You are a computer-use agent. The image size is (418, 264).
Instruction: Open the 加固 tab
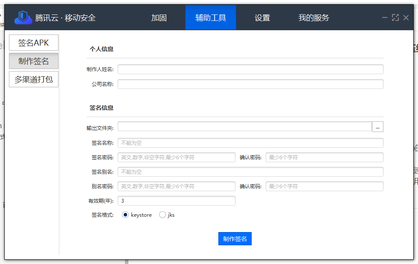(159, 17)
